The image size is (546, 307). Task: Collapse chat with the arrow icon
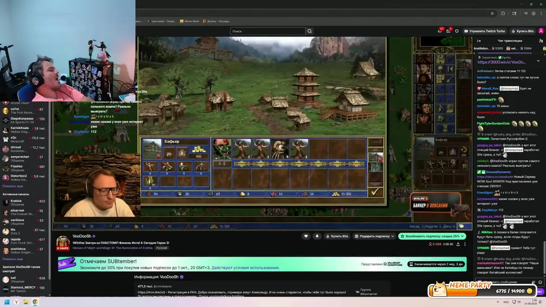pos(479,41)
